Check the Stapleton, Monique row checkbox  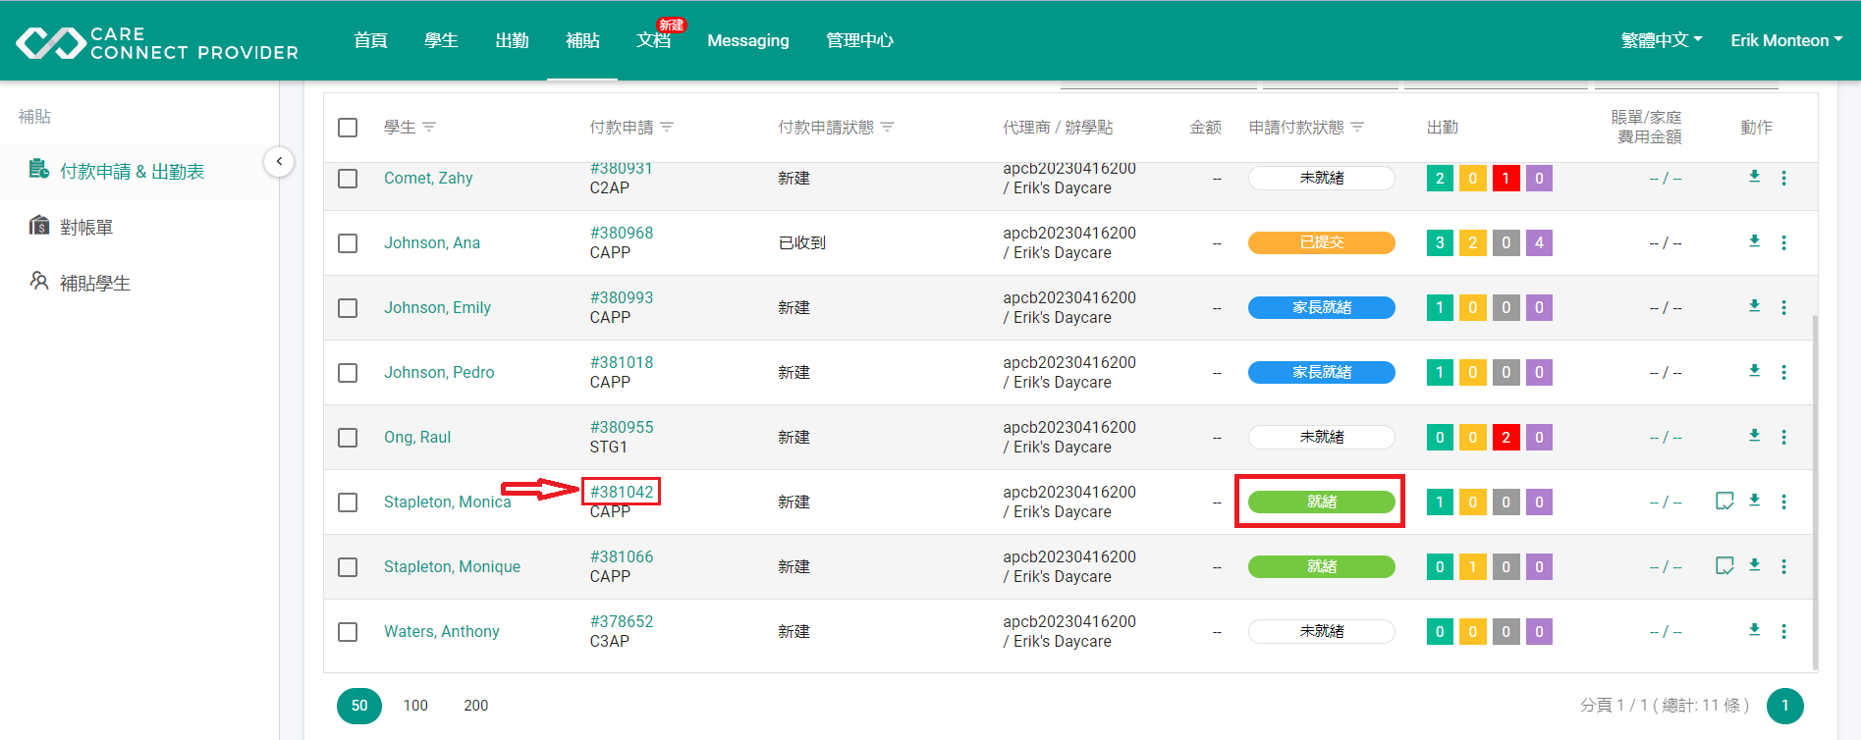348,567
